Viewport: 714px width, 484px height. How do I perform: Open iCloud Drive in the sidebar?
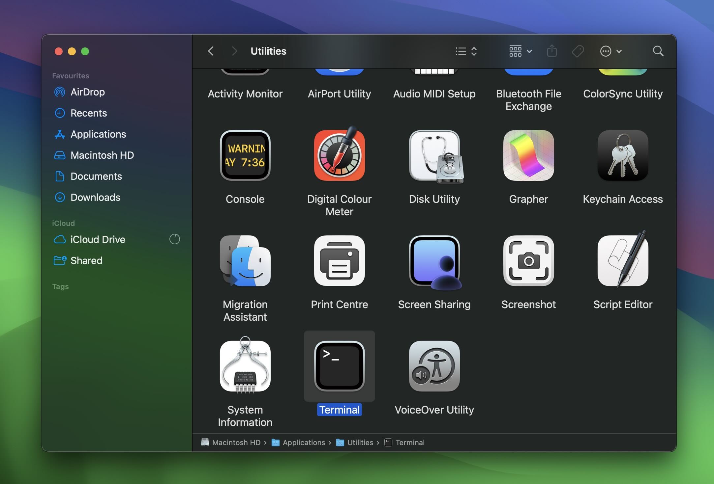coord(117,239)
